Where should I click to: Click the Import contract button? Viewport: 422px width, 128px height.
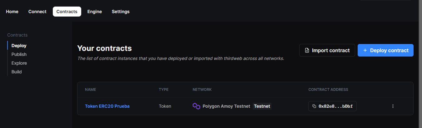[327, 50]
